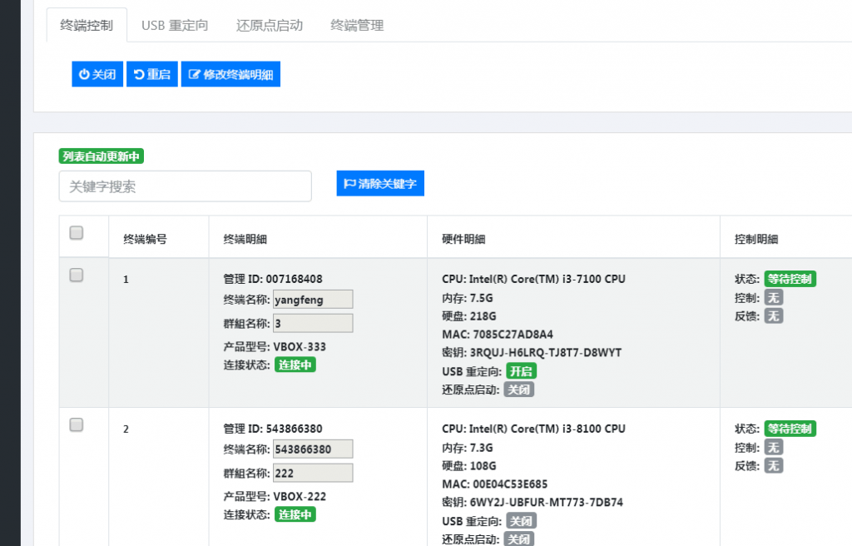Image resolution: width=852 pixels, height=546 pixels.
Task: Click the 列表自动更新中 status badge
Action: coord(102,156)
